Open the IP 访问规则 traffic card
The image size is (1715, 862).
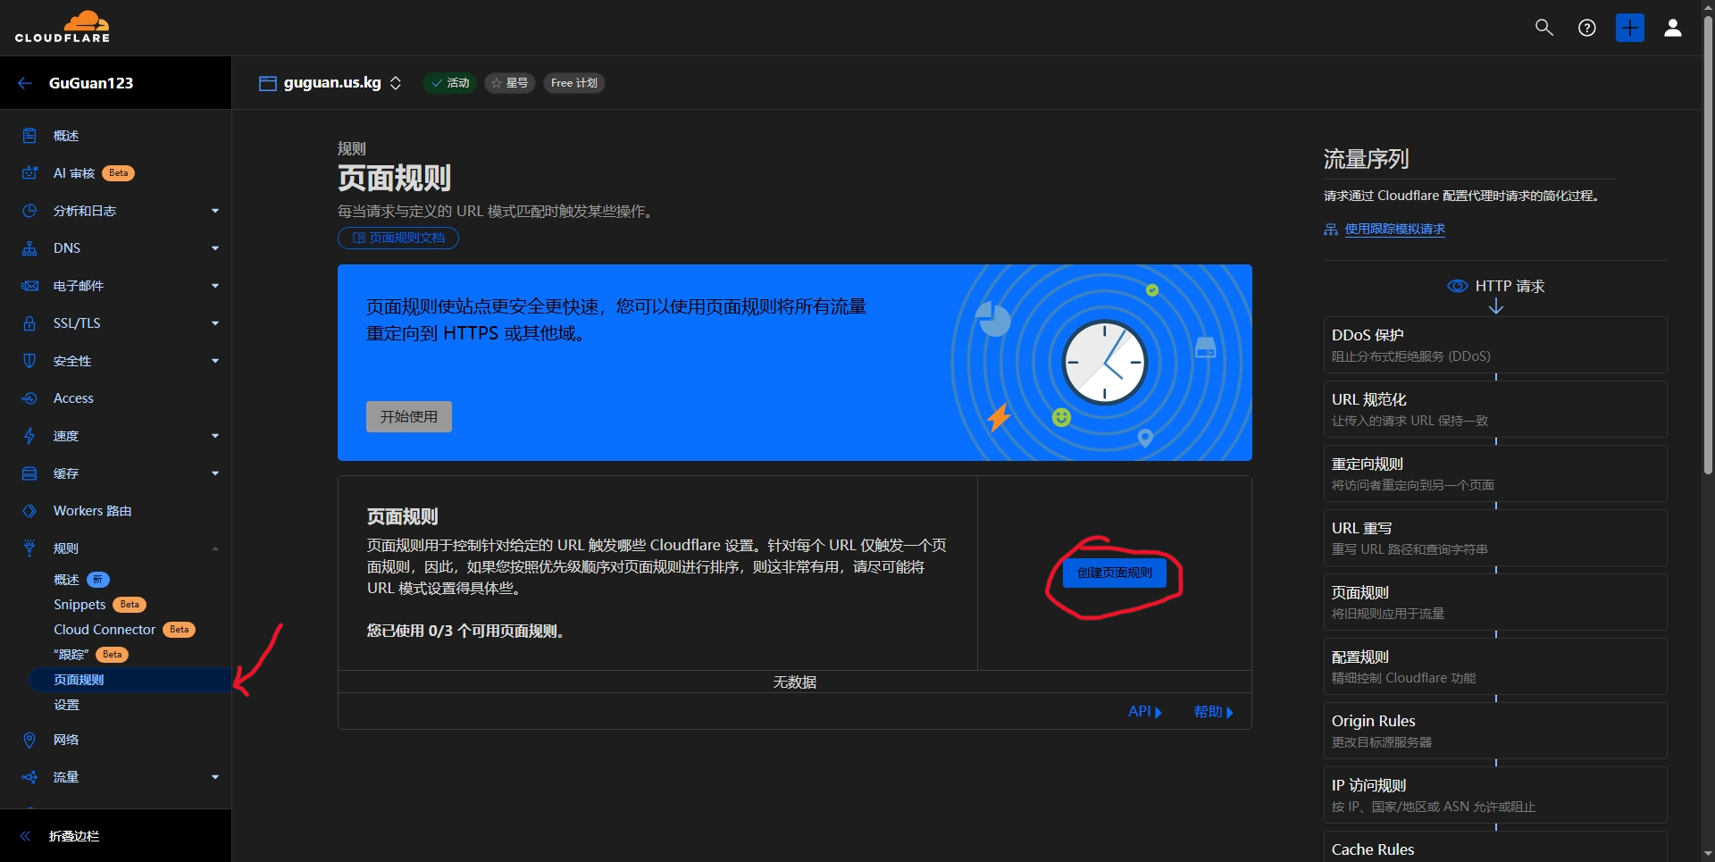coord(1495,795)
